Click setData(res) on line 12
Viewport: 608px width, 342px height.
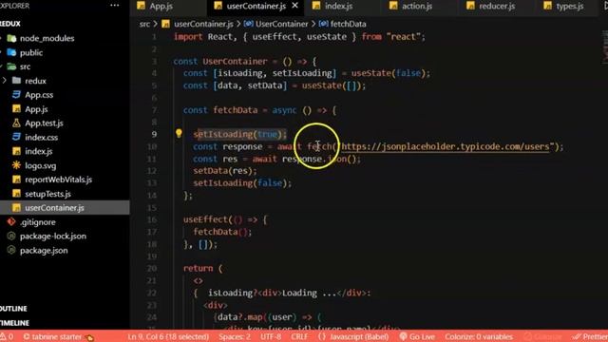click(225, 171)
